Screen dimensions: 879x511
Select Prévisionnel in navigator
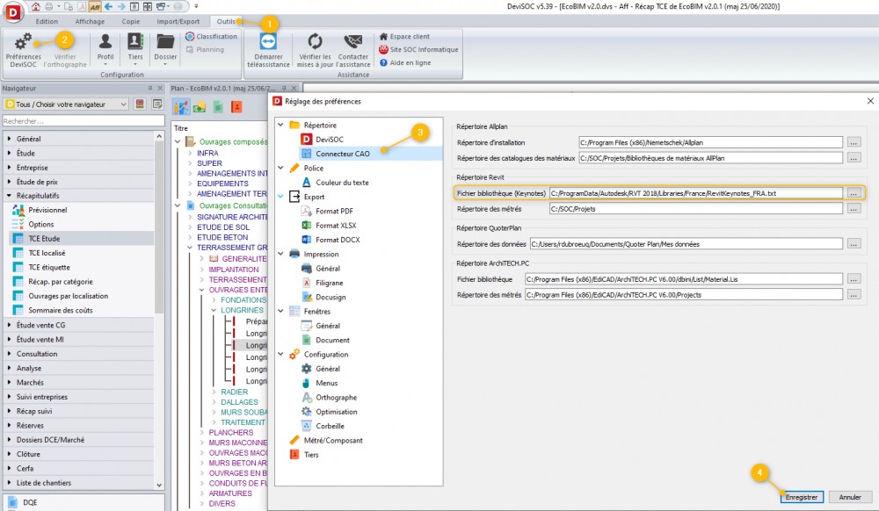tap(47, 210)
